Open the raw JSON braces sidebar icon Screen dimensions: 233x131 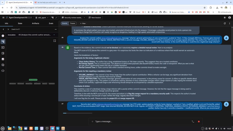tap(3, 71)
